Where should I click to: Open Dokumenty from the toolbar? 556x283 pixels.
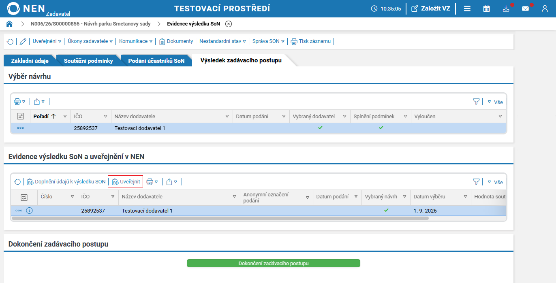(x=176, y=41)
